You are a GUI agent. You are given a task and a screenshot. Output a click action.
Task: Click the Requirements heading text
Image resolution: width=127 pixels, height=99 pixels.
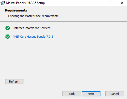click(x=16, y=10)
